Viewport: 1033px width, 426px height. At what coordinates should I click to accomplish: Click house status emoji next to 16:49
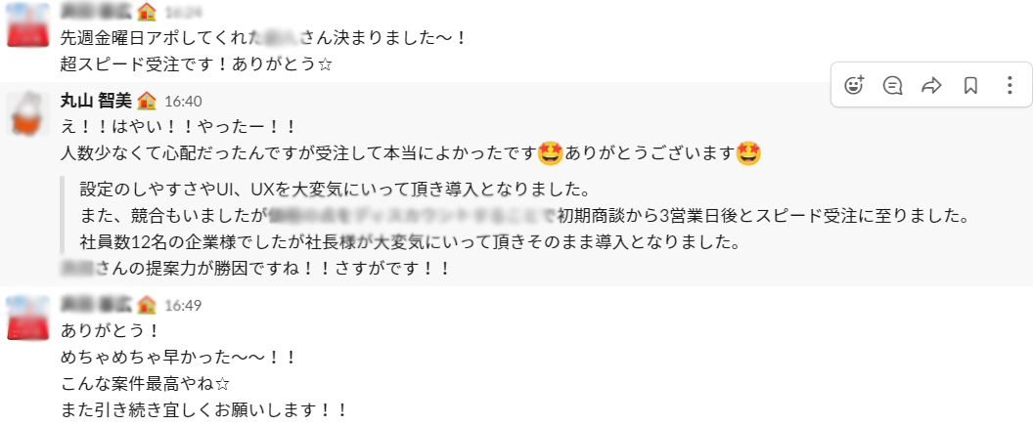147,304
